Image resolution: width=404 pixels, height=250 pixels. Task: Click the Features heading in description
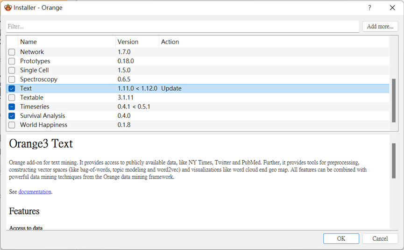tap(24, 211)
